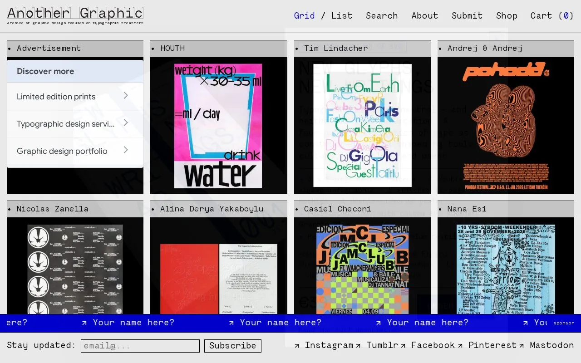Expand Typographic design services chevron

click(x=126, y=123)
